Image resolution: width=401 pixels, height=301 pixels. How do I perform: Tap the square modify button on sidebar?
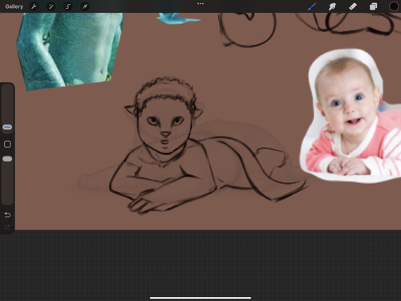tap(7, 144)
